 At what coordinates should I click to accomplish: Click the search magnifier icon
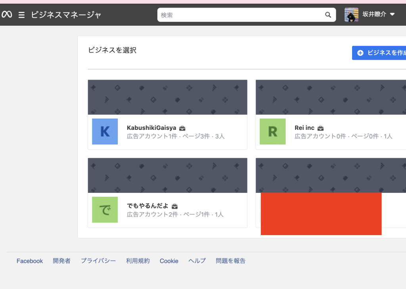[328, 15]
